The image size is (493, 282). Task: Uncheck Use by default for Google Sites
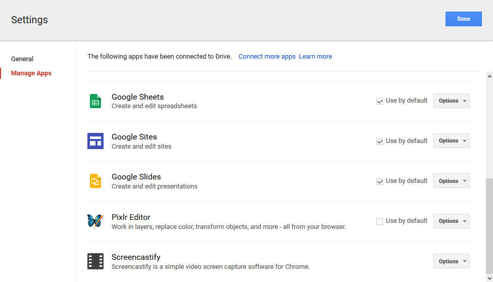point(379,142)
